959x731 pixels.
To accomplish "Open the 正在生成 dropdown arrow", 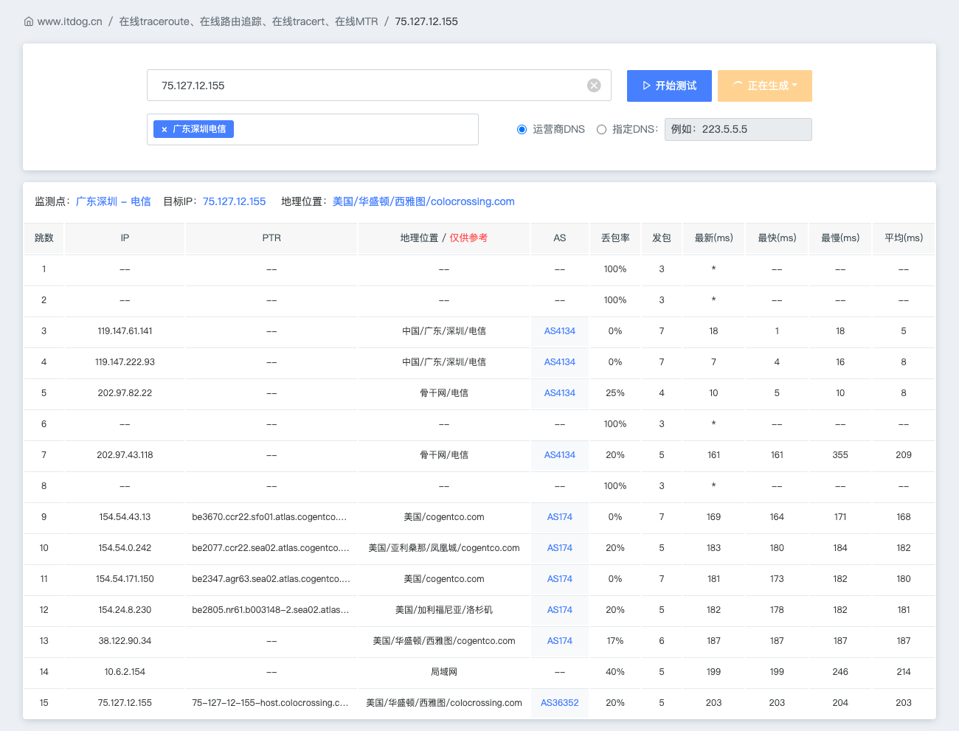I will pyautogui.click(x=794, y=86).
